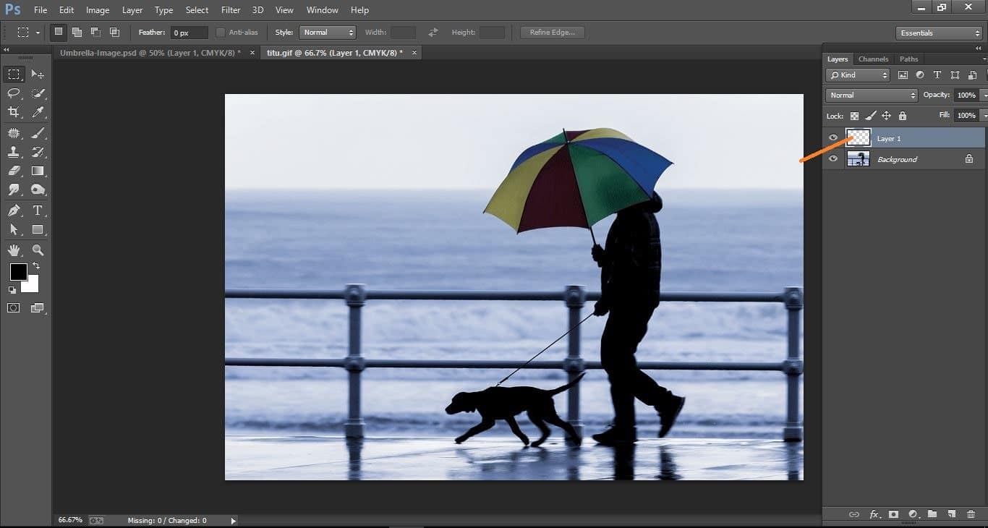Open the layer filter Kind dropdown
The image size is (988, 528).
(857, 74)
